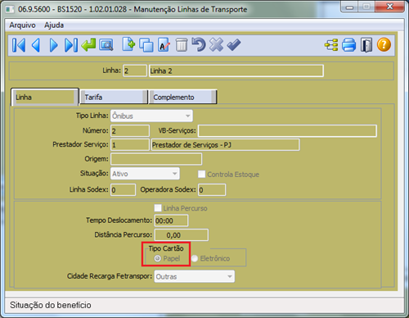Click the printer icon
Viewport: 409px width, 318px height.
[x=348, y=45]
